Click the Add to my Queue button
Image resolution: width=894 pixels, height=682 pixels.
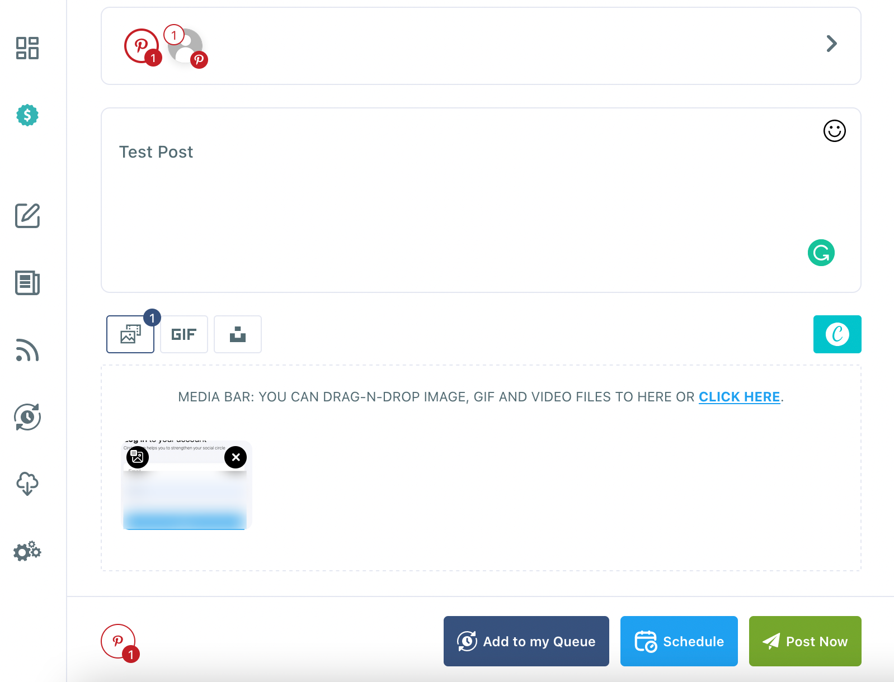[526, 641]
